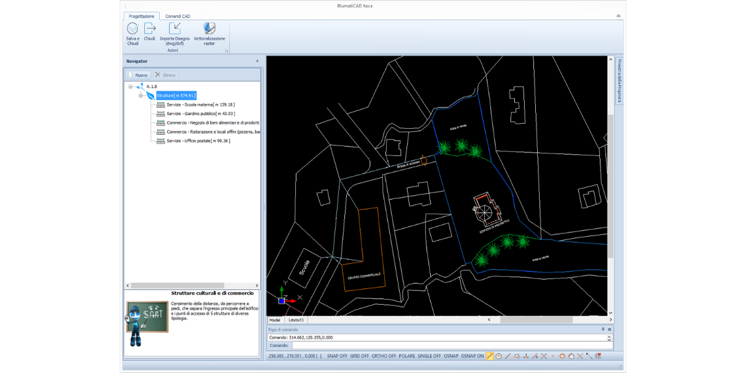Click the circle center snap icon
The width and height of the screenshot is (746, 373).
pos(499,356)
